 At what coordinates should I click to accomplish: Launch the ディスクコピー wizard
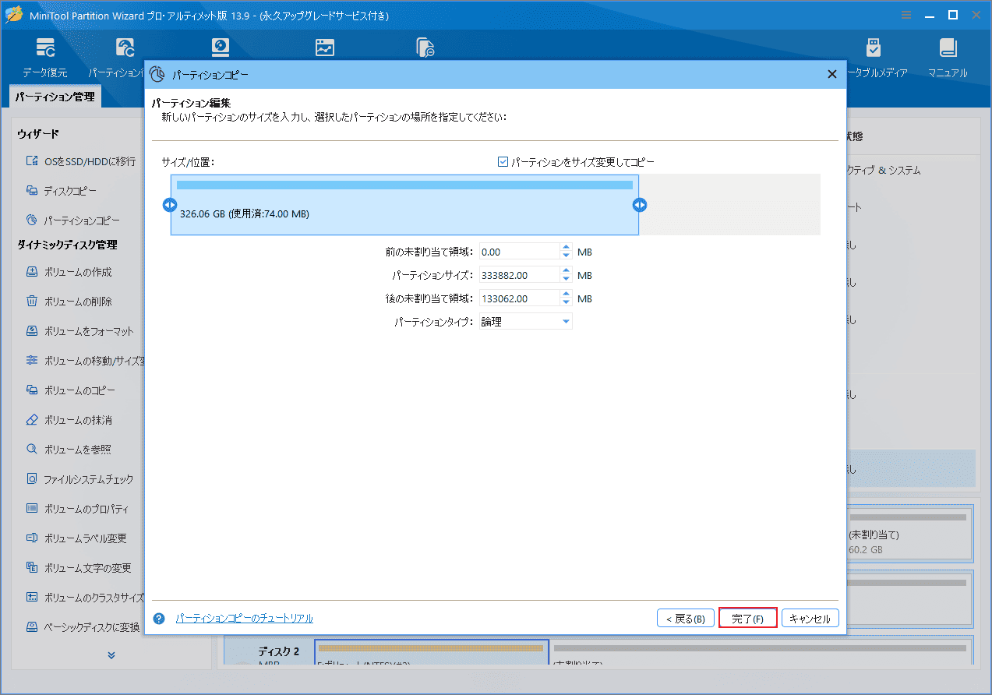(62, 191)
